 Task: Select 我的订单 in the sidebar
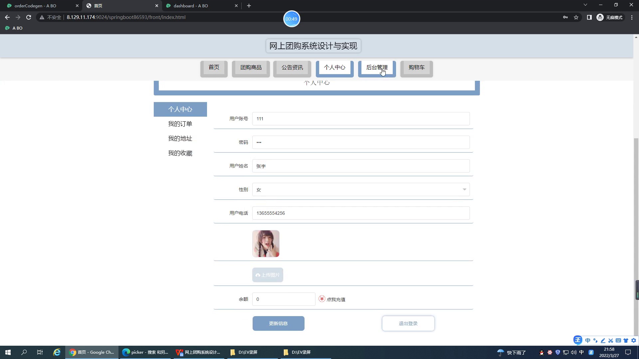coord(180,124)
